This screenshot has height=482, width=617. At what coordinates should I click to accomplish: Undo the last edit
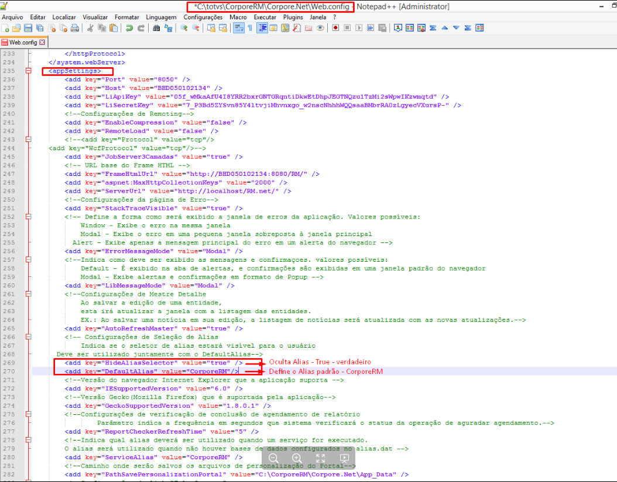(129, 28)
